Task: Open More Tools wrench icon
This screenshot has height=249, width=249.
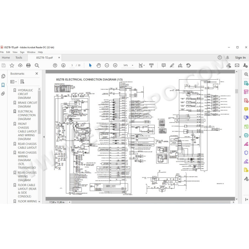Action: click(246, 179)
